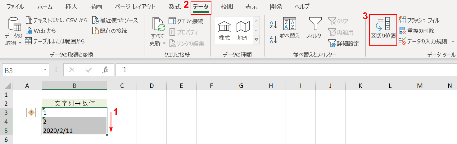The width and height of the screenshot is (457, 144).
Task: Sort ascending A to Z
Action: [x=274, y=24]
